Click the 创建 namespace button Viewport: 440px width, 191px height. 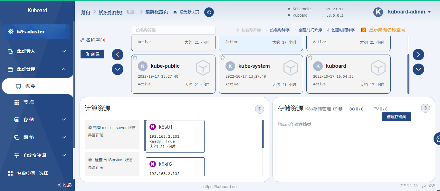point(92,54)
